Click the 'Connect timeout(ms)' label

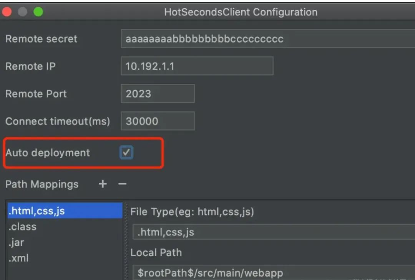click(58, 121)
